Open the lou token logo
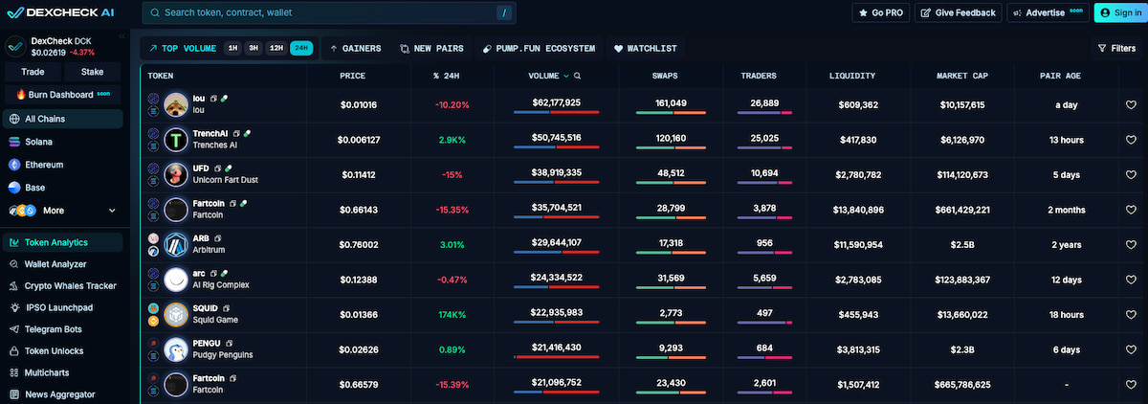Image resolution: width=1148 pixels, height=404 pixels. (x=175, y=104)
